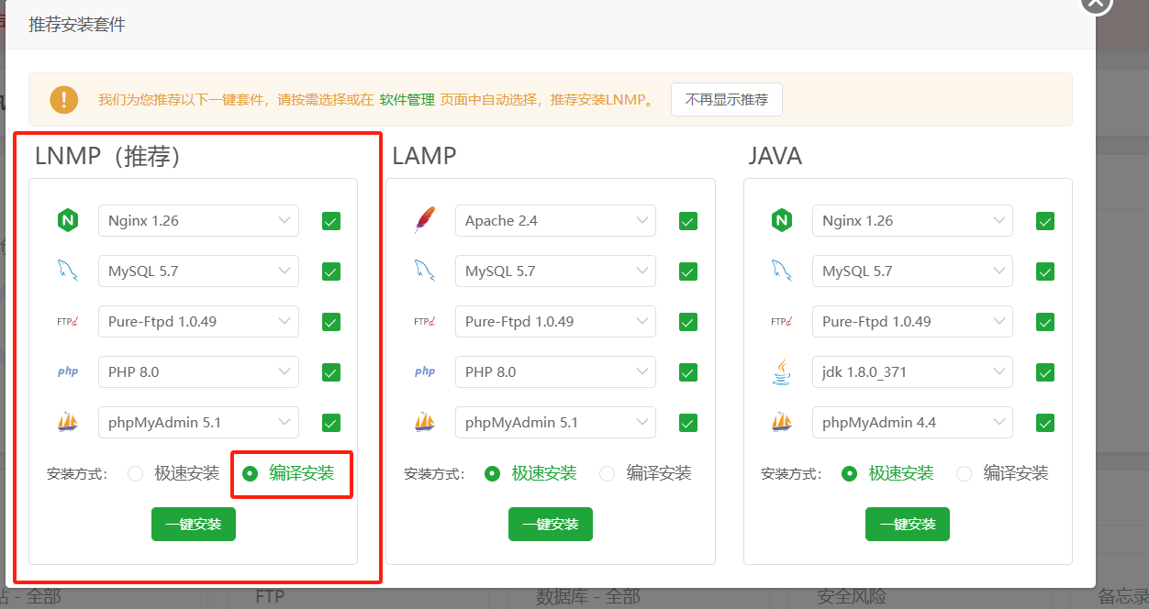Expand the Apache 2.4 version dropdown
The height and width of the screenshot is (609, 1149).
click(x=555, y=221)
